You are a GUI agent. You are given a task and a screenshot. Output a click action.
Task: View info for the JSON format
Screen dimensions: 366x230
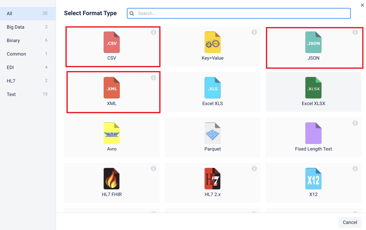(x=355, y=32)
